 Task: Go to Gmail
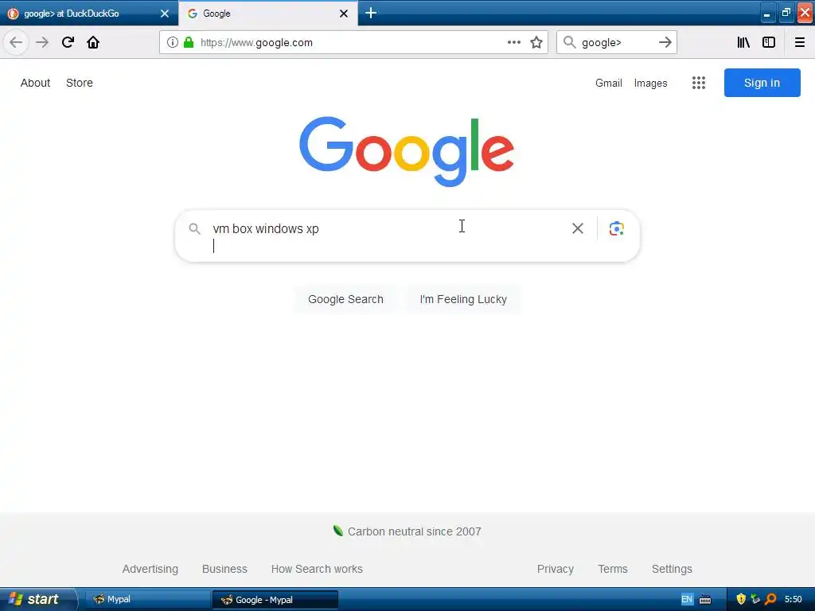click(609, 83)
